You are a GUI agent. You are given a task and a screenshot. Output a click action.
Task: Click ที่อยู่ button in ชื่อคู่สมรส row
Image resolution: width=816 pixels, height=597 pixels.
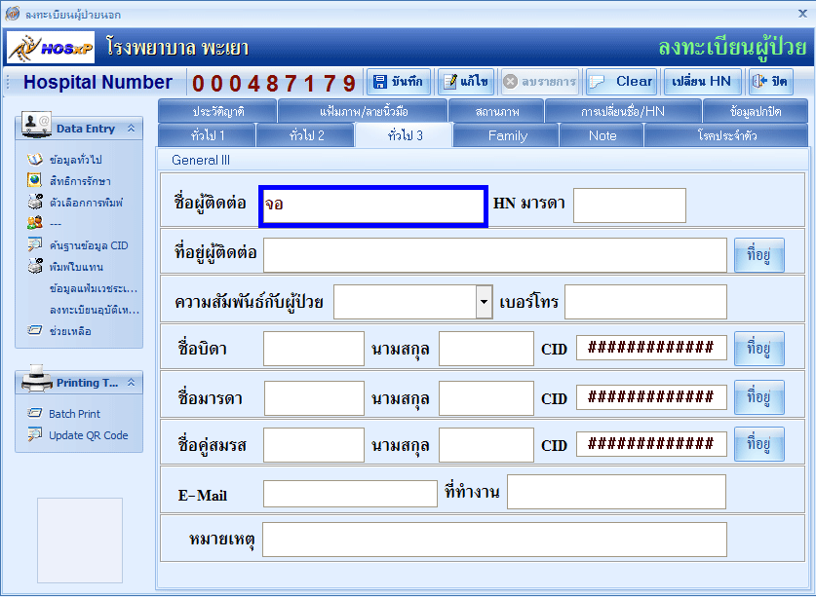(x=758, y=444)
